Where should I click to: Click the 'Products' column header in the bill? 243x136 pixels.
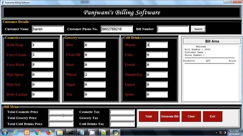point(189,61)
